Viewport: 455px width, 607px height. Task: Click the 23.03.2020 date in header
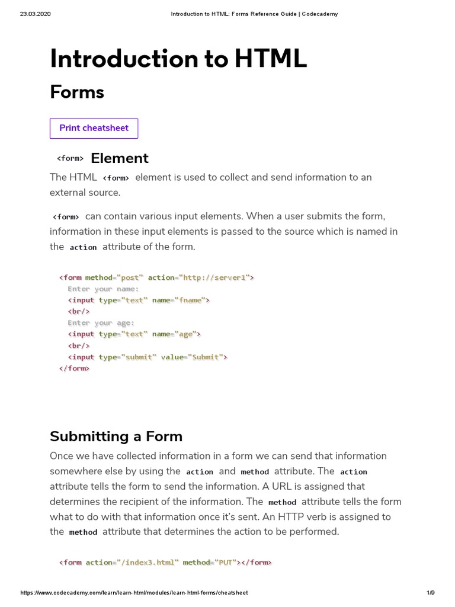[36, 14]
